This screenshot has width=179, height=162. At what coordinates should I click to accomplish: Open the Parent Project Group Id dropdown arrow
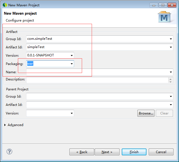(171, 96)
